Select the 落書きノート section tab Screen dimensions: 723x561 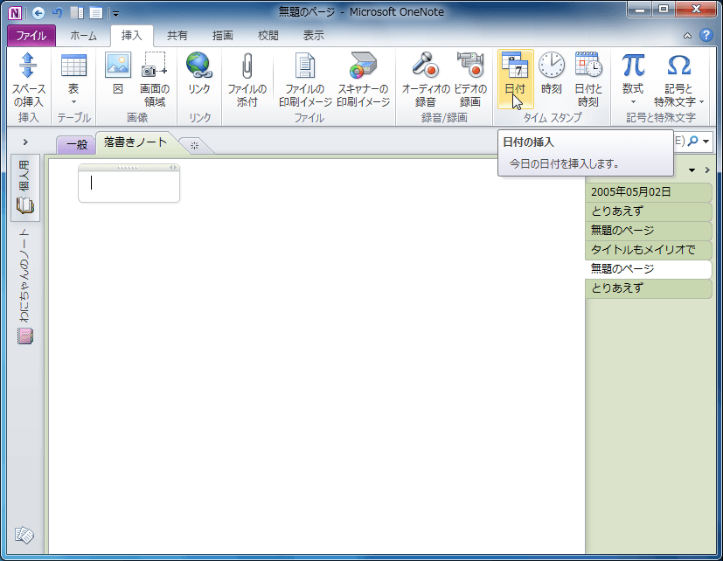(136, 142)
